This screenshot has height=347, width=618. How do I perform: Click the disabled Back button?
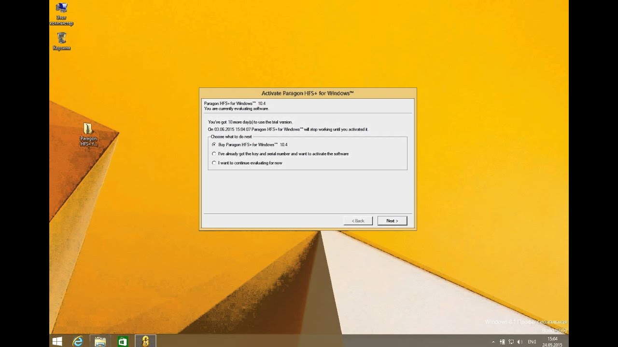click(358, 221)
